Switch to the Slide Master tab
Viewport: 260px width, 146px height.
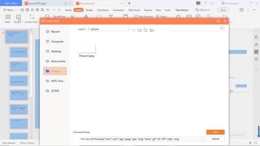tap(182, 10)
